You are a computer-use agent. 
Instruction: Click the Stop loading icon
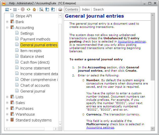tap(23, 9)
